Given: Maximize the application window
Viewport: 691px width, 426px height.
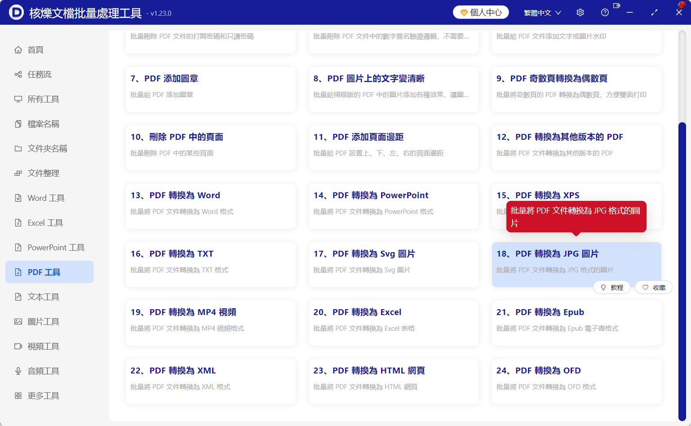Looking at the screenshot, I should (x=654, y=13).
